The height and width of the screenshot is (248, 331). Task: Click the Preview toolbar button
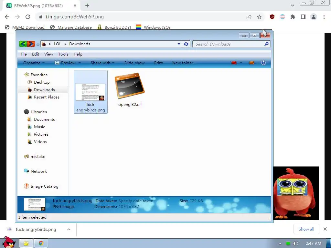coord(65,63)
